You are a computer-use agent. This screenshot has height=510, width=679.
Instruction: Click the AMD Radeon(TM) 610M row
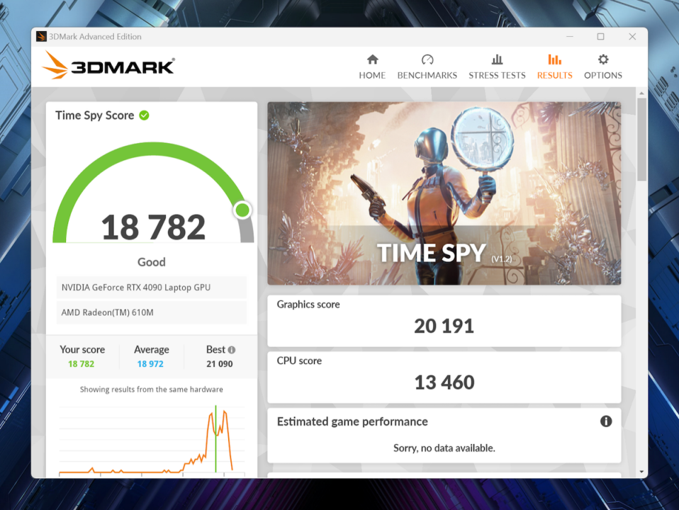tap(152, 312)
